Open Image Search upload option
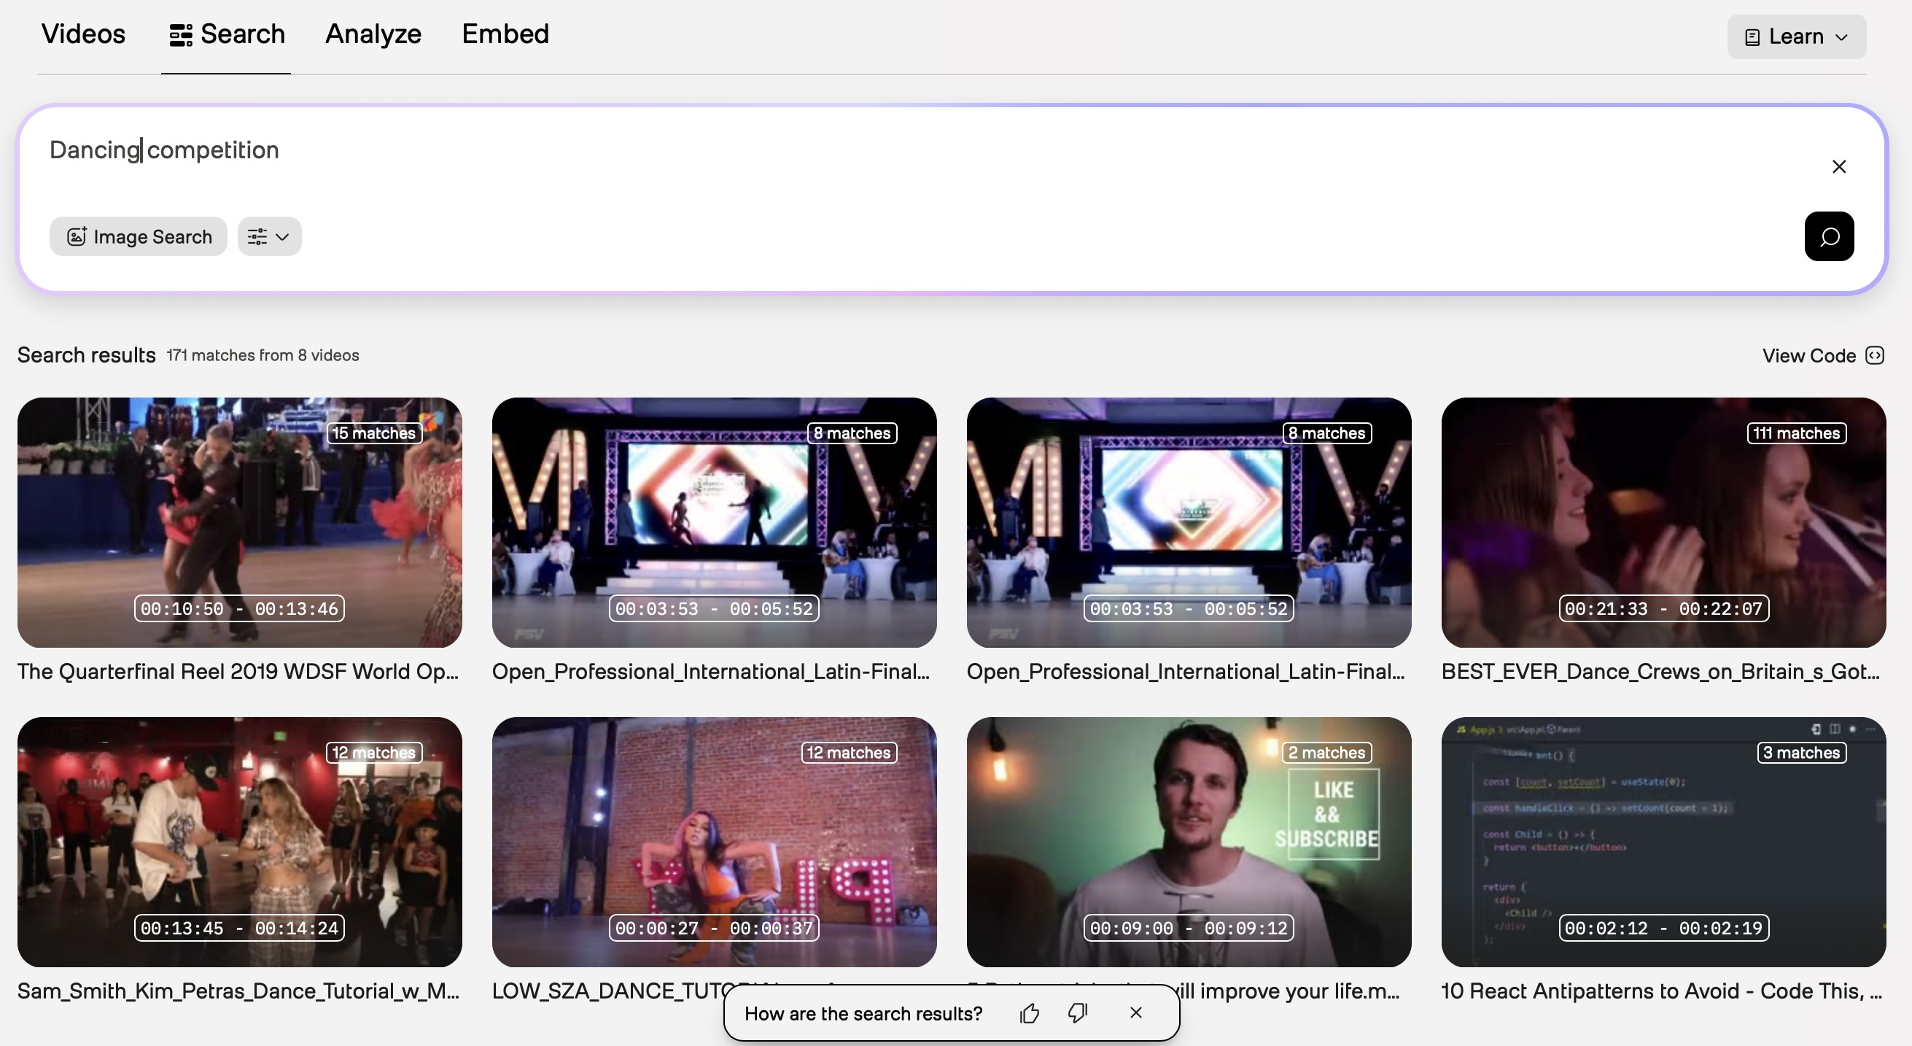The image size is (1912, 1046). 139,237
